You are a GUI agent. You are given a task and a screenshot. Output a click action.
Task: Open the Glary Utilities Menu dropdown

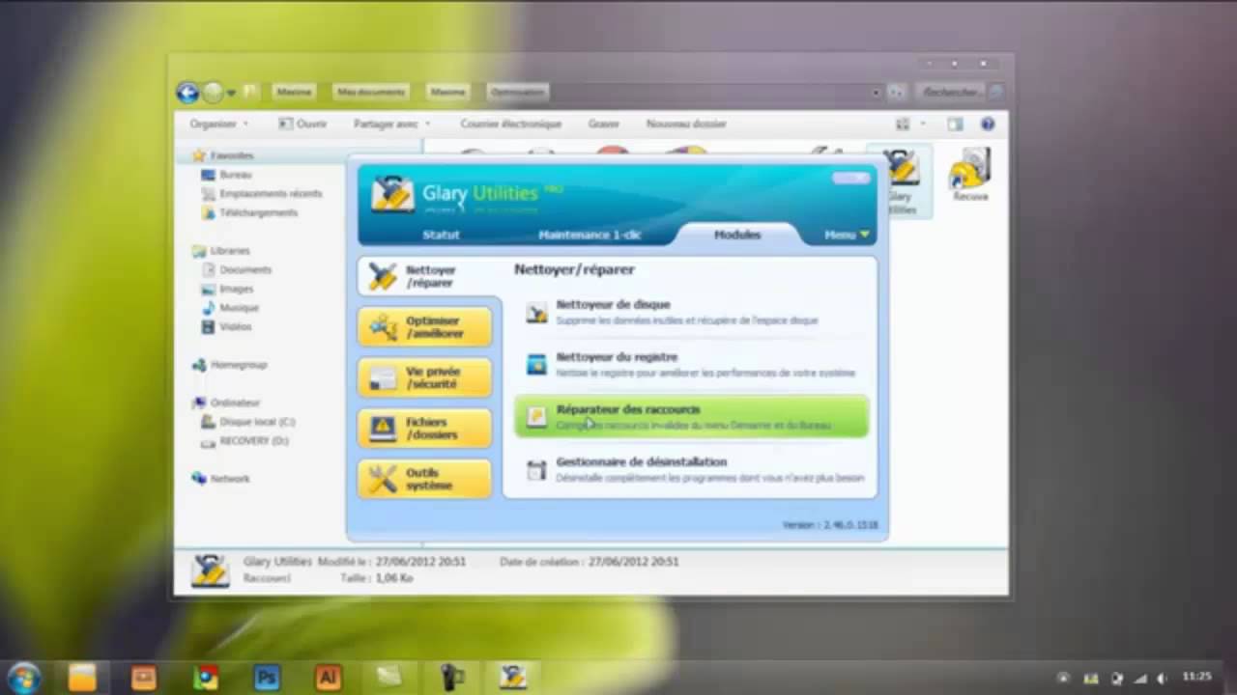pyautogui.click(x=847, y=235)
